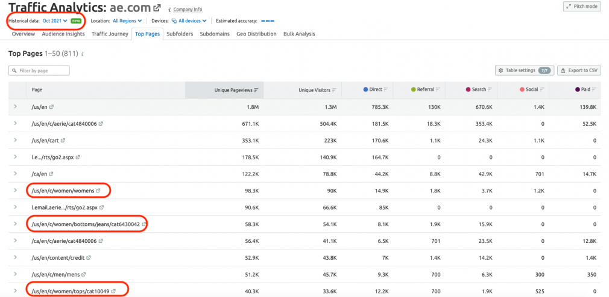The width and height of the screenshot is (609, 297).
Task: Click the 139.8K paid traffic cell
Action: [588, 106]
